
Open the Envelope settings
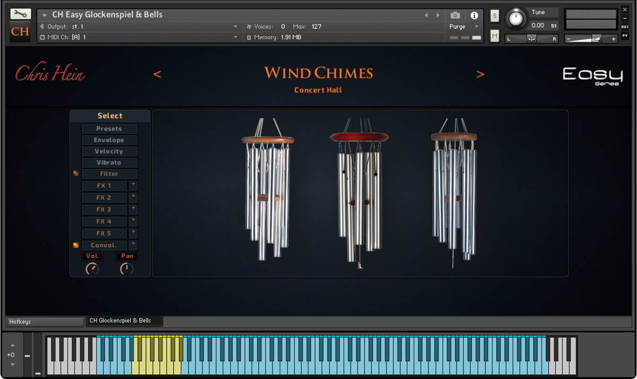pos(109,140)
